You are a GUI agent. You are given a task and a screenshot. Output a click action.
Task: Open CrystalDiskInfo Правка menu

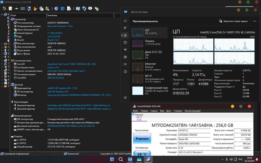point(144,111)
